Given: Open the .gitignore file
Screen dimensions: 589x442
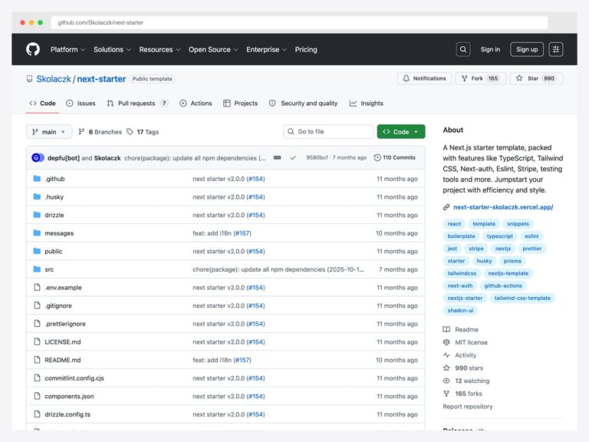Looking at the screenshot, I should [58, 305].
